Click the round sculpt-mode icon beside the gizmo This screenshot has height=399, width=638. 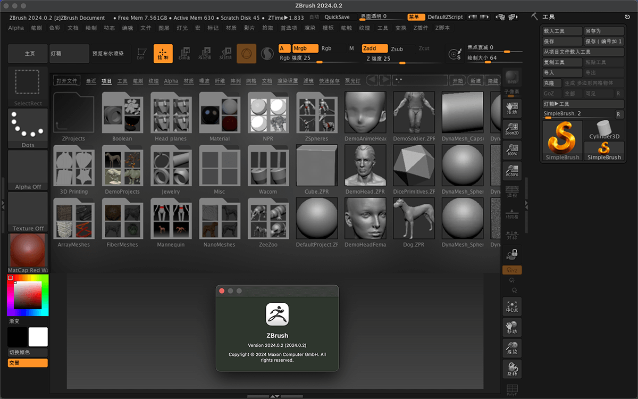267,54
